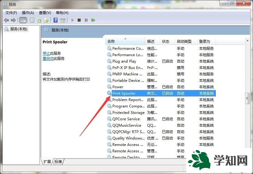
Task: Click the gear icon of Quality Windows row
Action: pyautogui.click(x=109, y=138)
